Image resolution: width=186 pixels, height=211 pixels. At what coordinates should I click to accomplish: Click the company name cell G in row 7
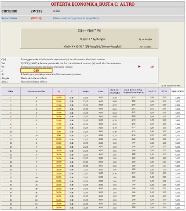pyautogui.click(x=36, y=120)
